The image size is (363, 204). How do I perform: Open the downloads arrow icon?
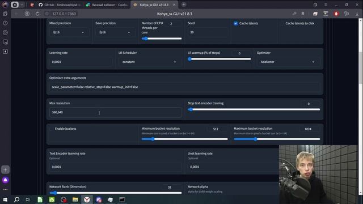point(357,14)
